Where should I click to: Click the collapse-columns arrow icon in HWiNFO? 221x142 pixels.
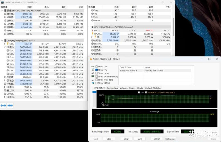point(10,105)
